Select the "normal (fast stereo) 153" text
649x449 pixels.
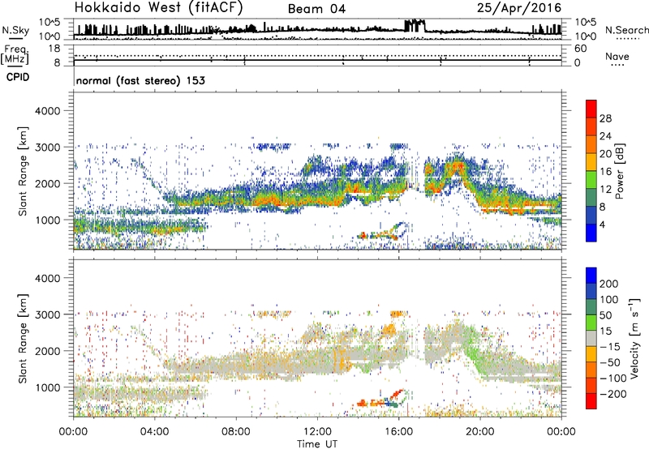pyautogui.click(x=140, y=80)
